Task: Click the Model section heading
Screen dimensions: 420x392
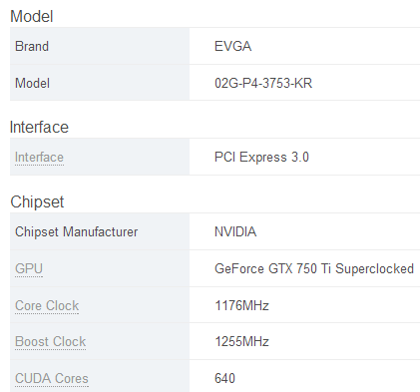Action: [32, 16]
